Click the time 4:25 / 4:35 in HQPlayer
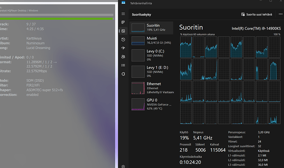The height and width of the screenshot is (168, 284). pos(35,29)
